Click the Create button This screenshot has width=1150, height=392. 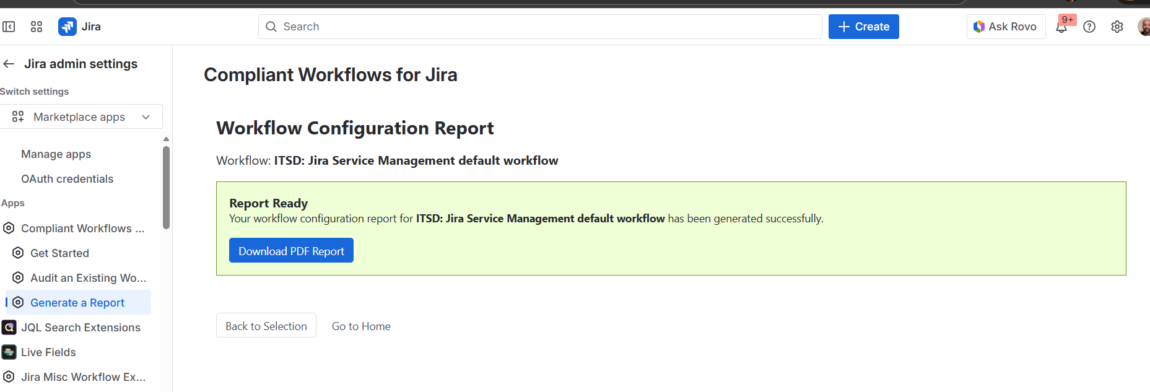863,27
